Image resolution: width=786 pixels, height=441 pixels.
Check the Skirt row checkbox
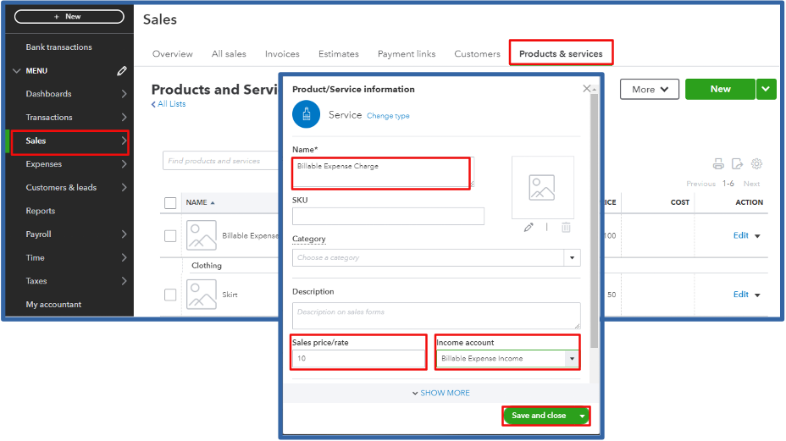(170, 295)
